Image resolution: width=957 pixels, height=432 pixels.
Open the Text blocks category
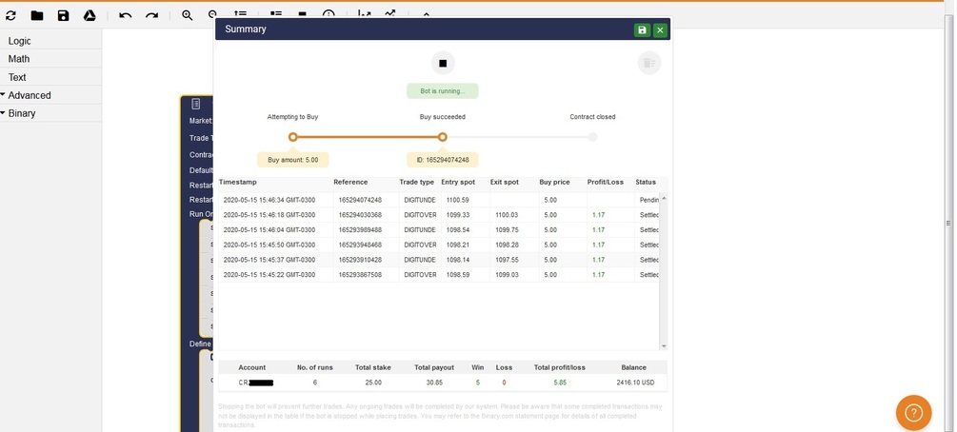17,77
